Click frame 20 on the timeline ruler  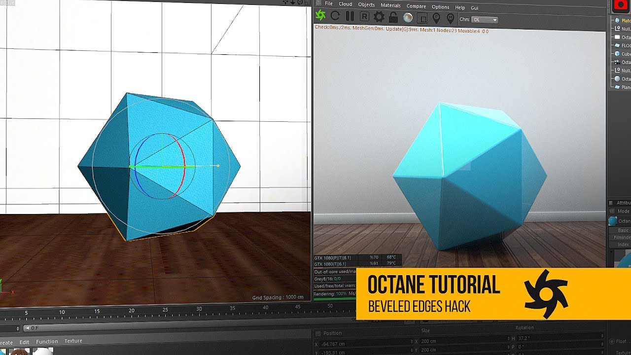131,311
